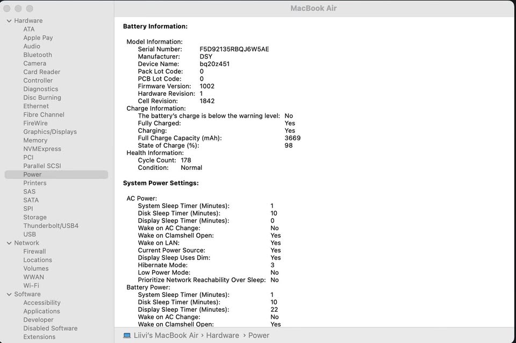Select SAS in sidebar
This screenshot has height=343, width=516.
(29, 192)
